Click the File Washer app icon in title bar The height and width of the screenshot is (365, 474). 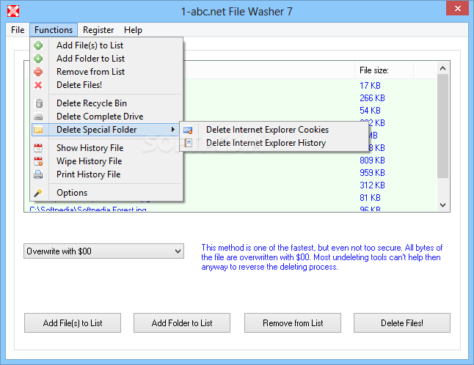[13, 11]
